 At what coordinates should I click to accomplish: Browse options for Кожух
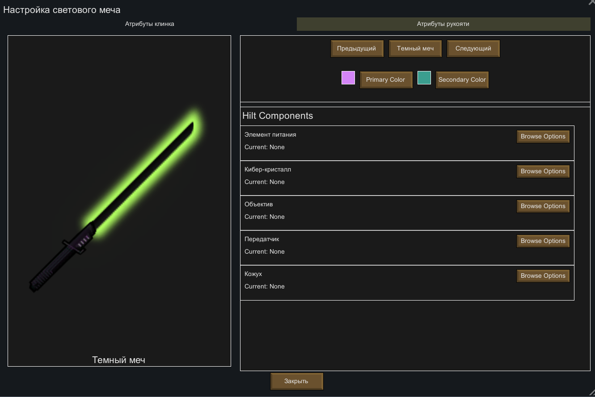pos(543,276)
